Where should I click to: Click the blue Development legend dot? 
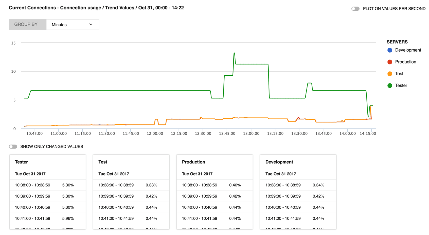point(390,50)
